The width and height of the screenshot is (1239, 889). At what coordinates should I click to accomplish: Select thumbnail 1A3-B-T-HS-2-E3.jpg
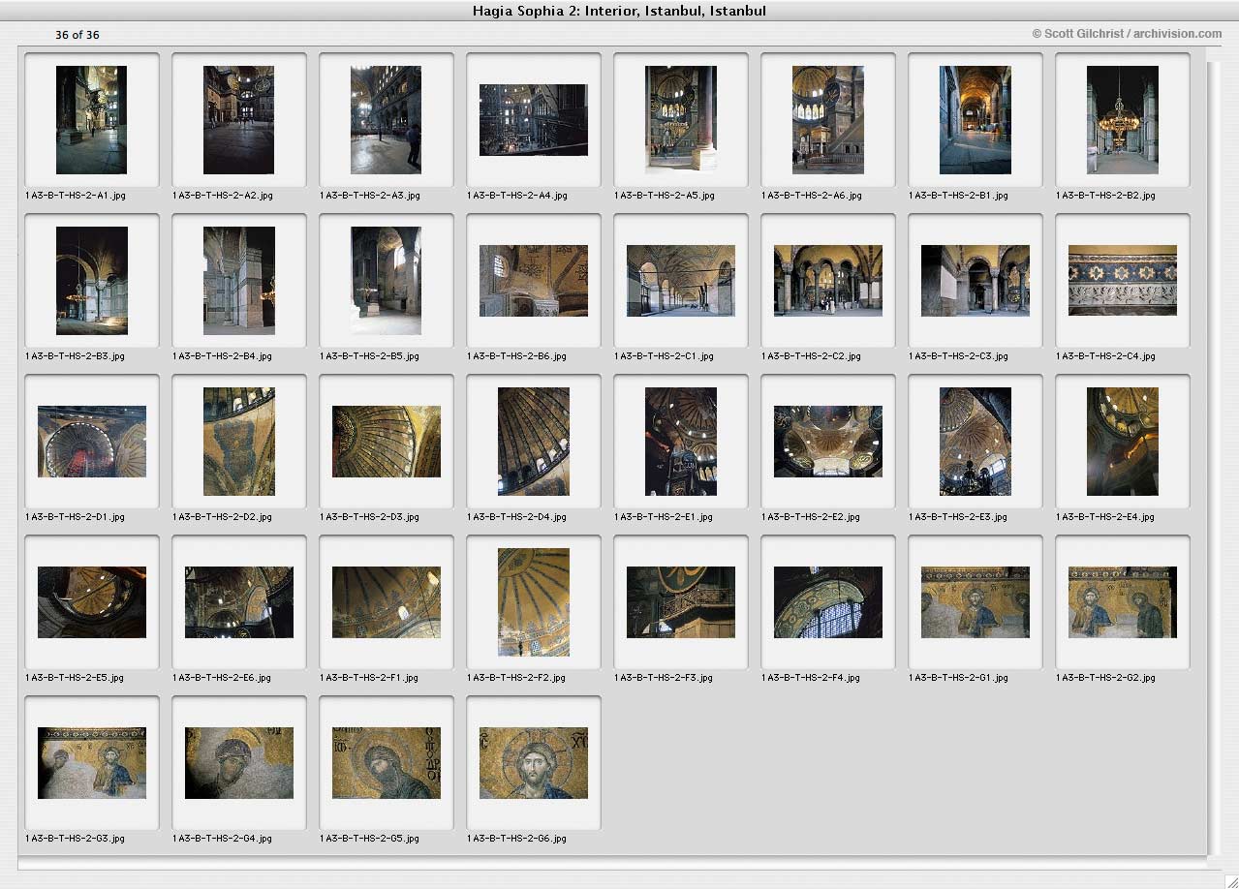[976, 442]
